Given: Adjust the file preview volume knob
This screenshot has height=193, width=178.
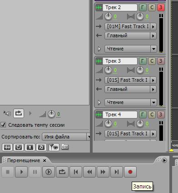Looking at the screenshot, I should coord(51,114).
